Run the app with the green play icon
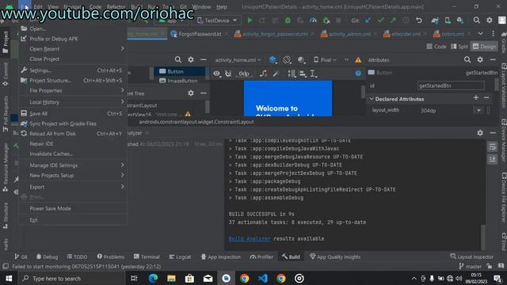Viewport: 507px width, 285px height. tap(250, 21)
